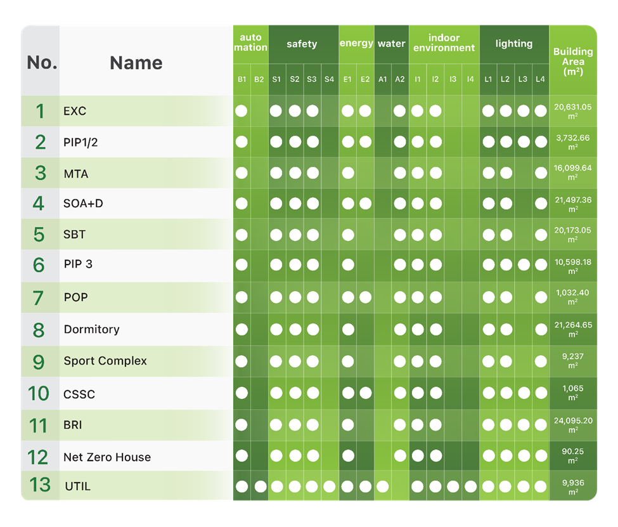This screenshot has height=527, width=618.
Task: Click the indoor environment header
Action: (444, 43)
